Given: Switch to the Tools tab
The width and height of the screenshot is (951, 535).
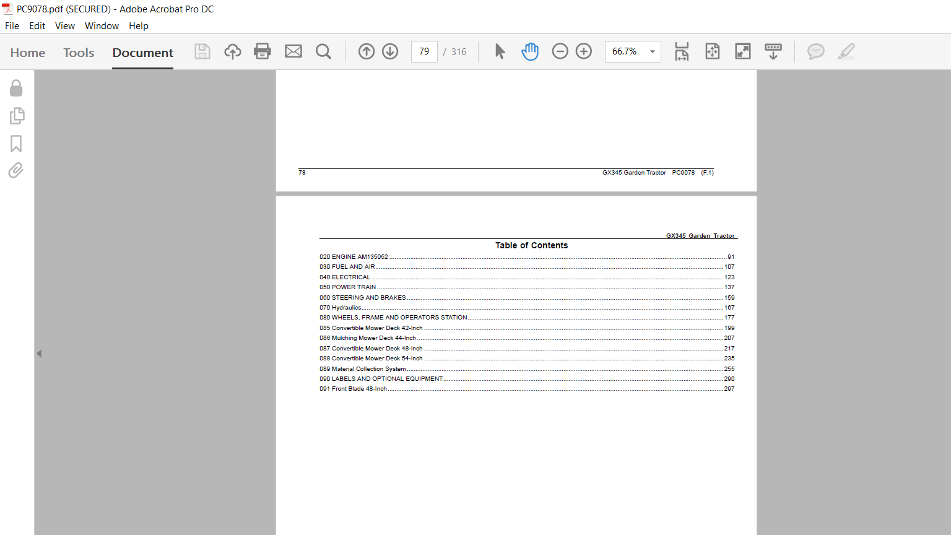Looking at the screenshot, I should [x=79, y=53].
